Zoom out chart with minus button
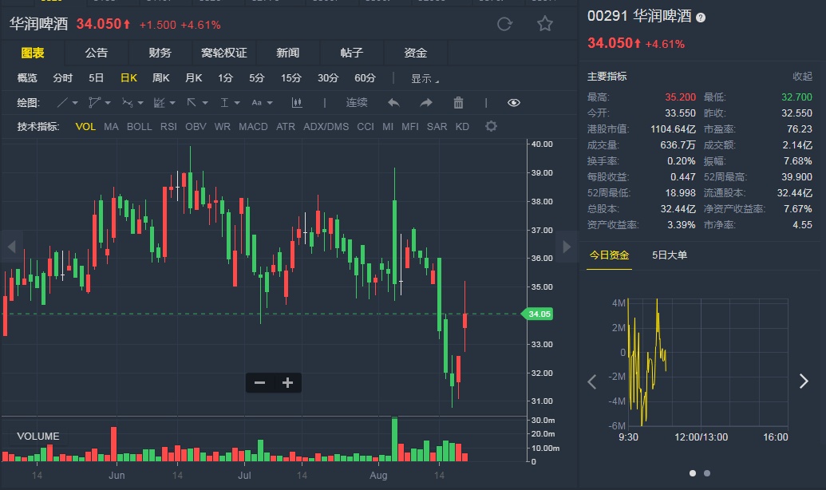826x490 pixels. (259, 383)
